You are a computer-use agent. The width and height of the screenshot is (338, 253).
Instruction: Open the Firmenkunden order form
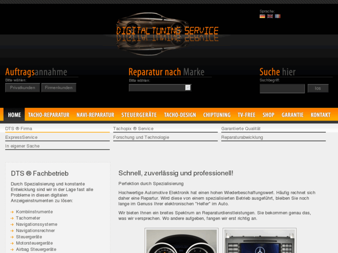59,88
